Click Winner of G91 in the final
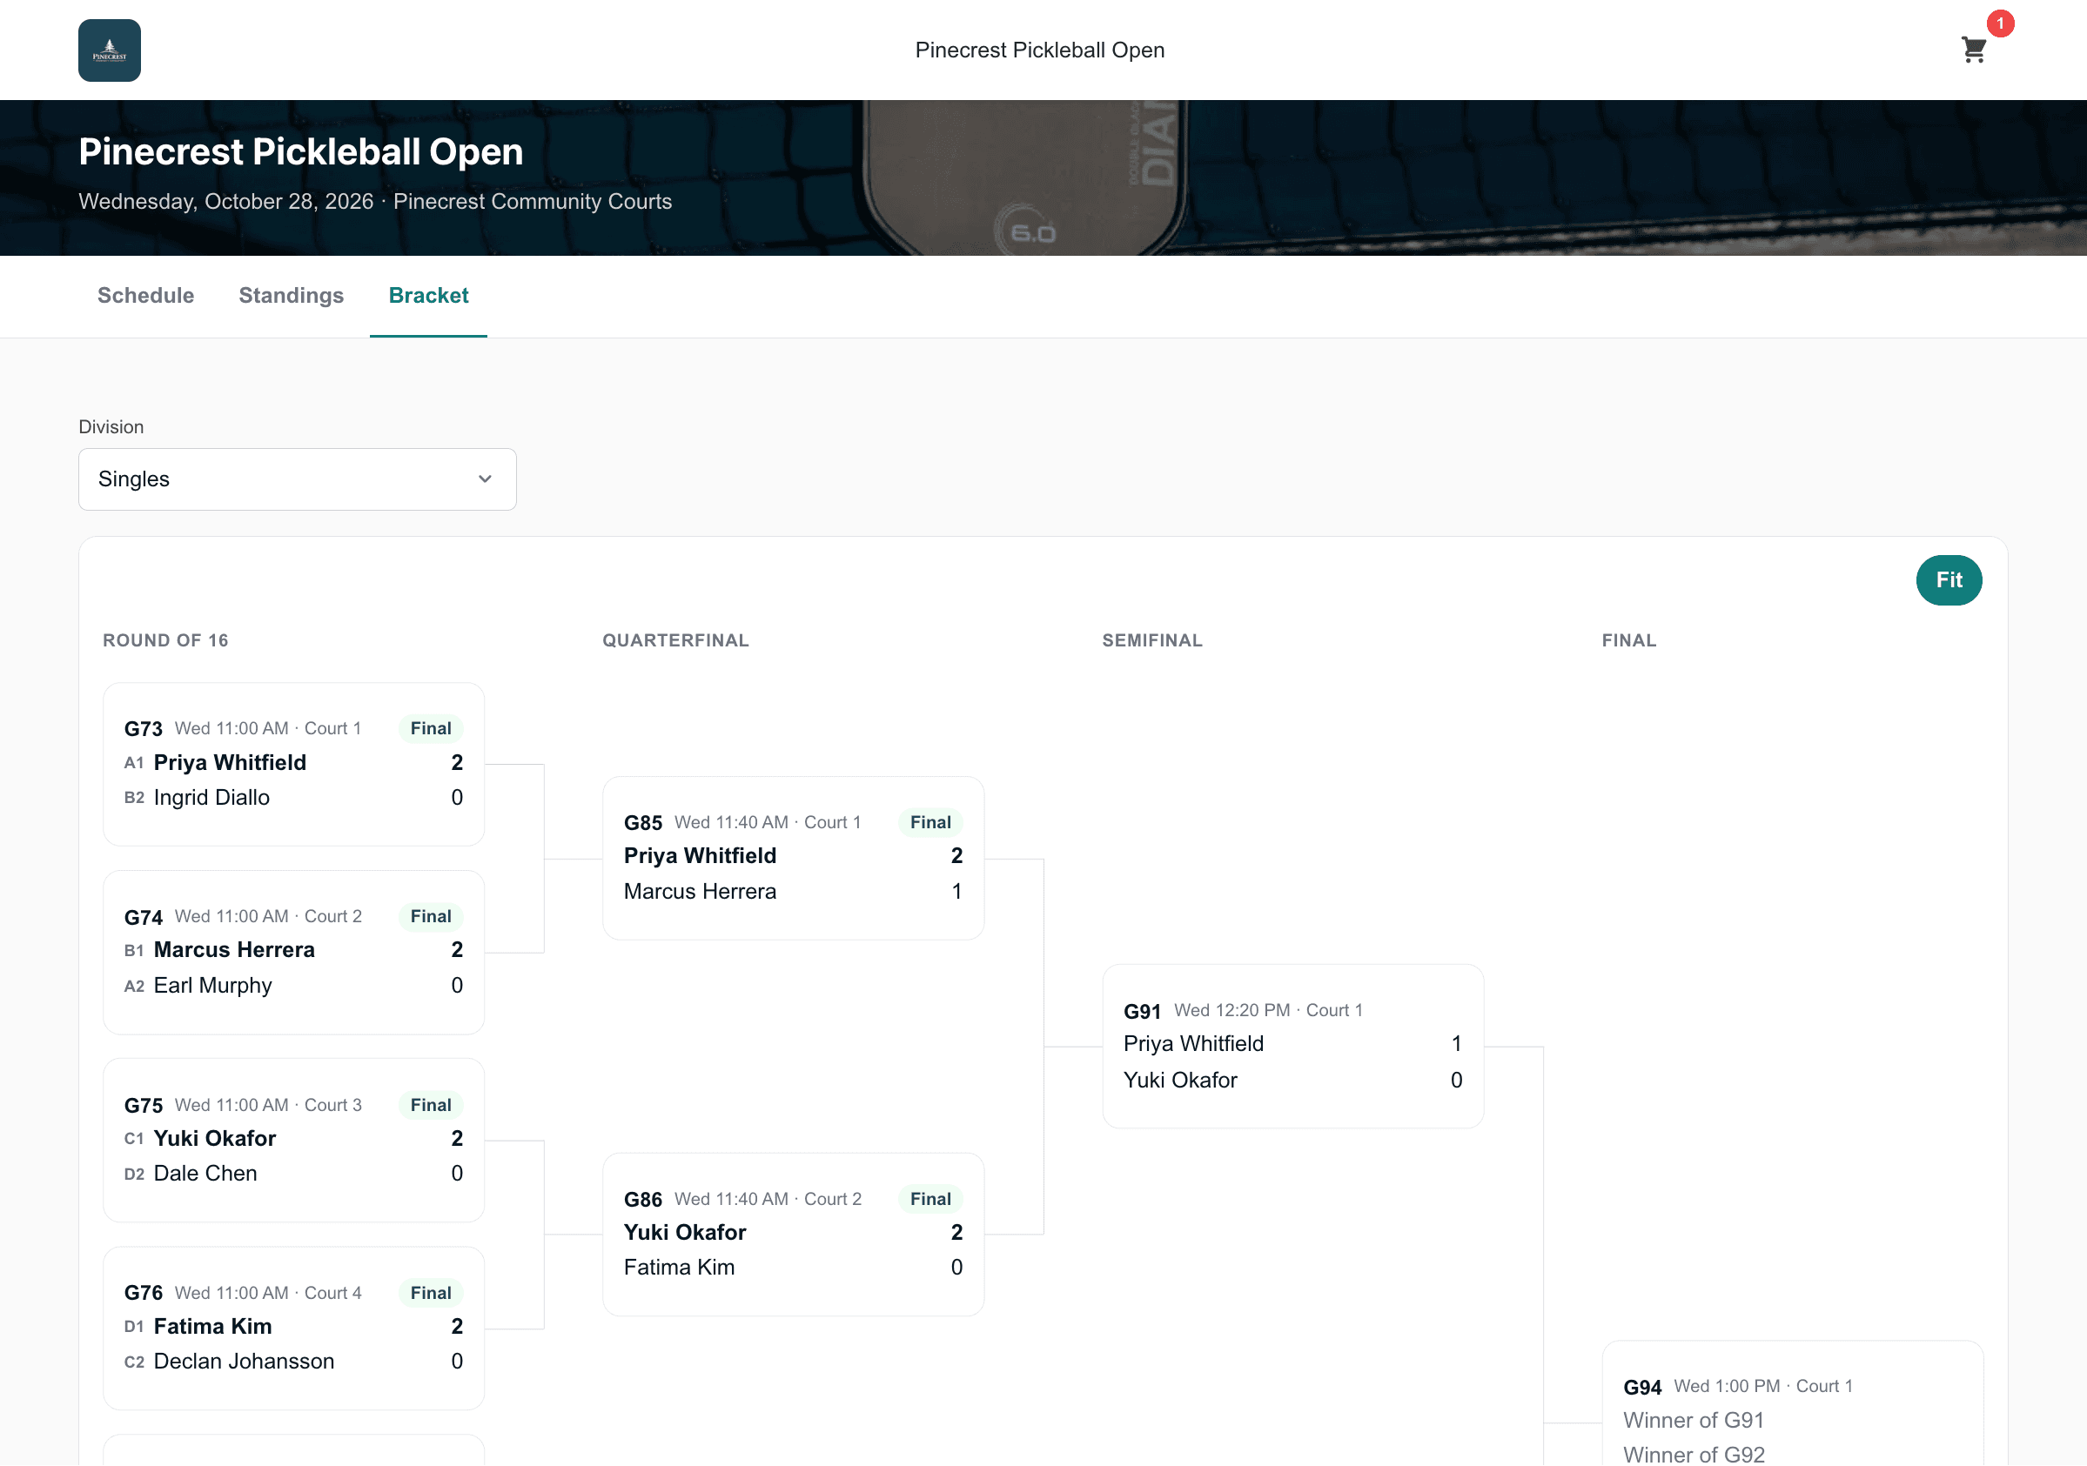 click(x=1693, y=1420)
